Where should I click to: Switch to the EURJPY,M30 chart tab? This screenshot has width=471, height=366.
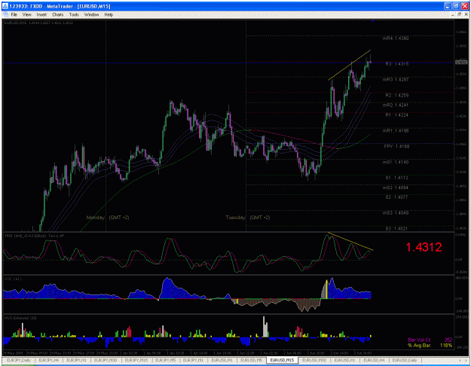[x=106, y=360]
